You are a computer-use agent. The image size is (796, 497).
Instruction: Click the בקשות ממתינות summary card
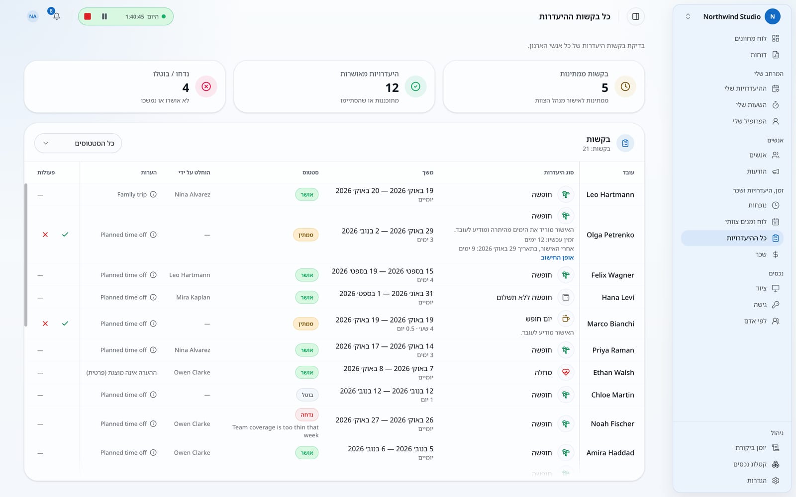pyautogui.click(x=544, y=86)
